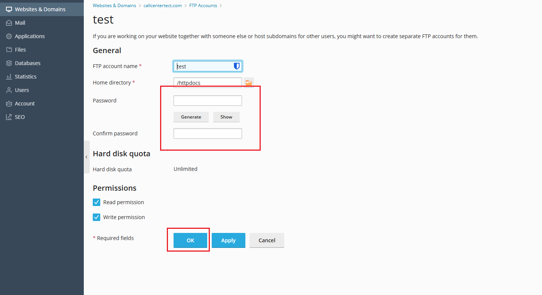Screen dimensions: 542x295
Task: Collapse the sidebar with the arrow handle
Action: pyautogui.click(x=86, y=157)
